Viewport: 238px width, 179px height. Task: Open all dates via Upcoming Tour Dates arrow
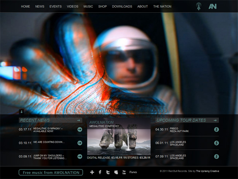pos(215,120)
